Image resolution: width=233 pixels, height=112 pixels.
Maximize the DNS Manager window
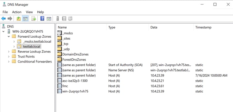[x=215, y=4]
